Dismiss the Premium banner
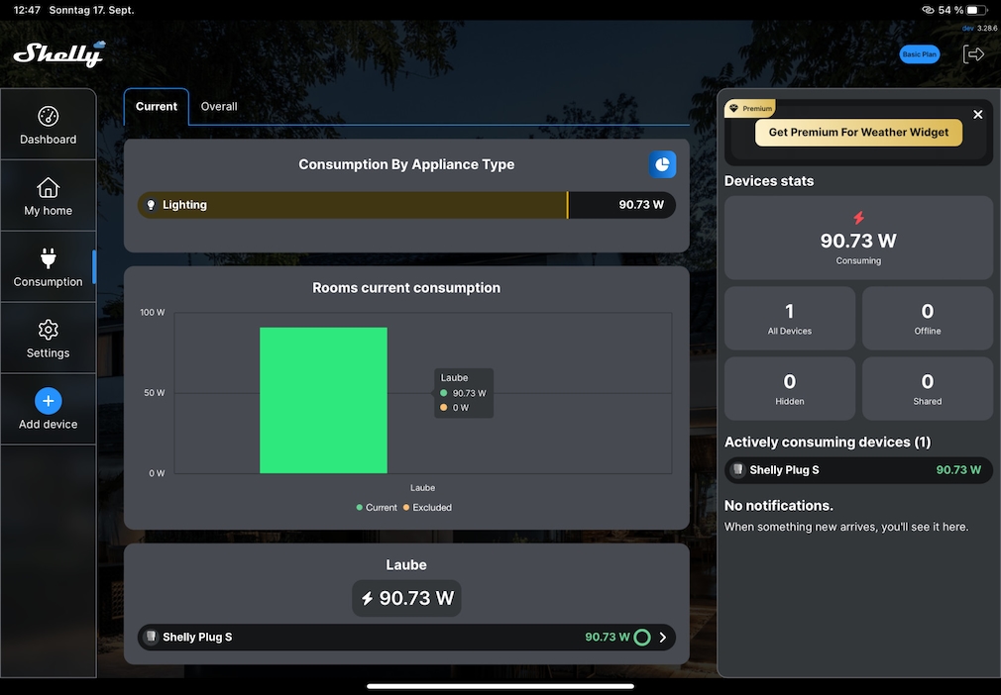This screenshot has width=1001, height=695. click(977, 115)
